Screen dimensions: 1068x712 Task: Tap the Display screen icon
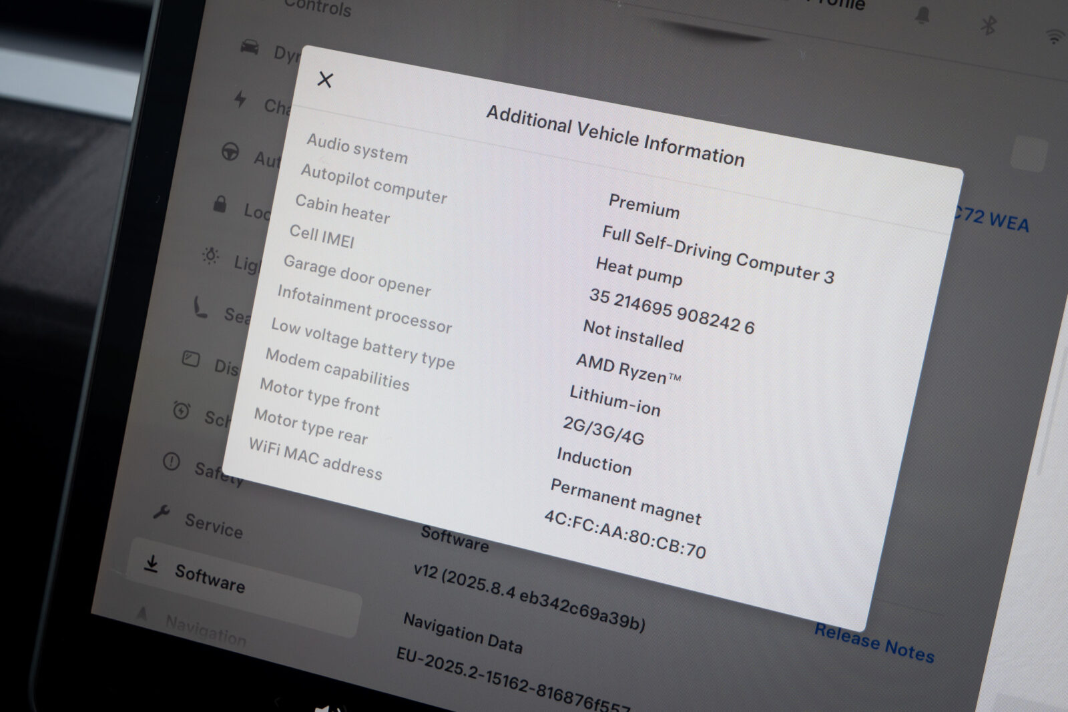[191, 359]
